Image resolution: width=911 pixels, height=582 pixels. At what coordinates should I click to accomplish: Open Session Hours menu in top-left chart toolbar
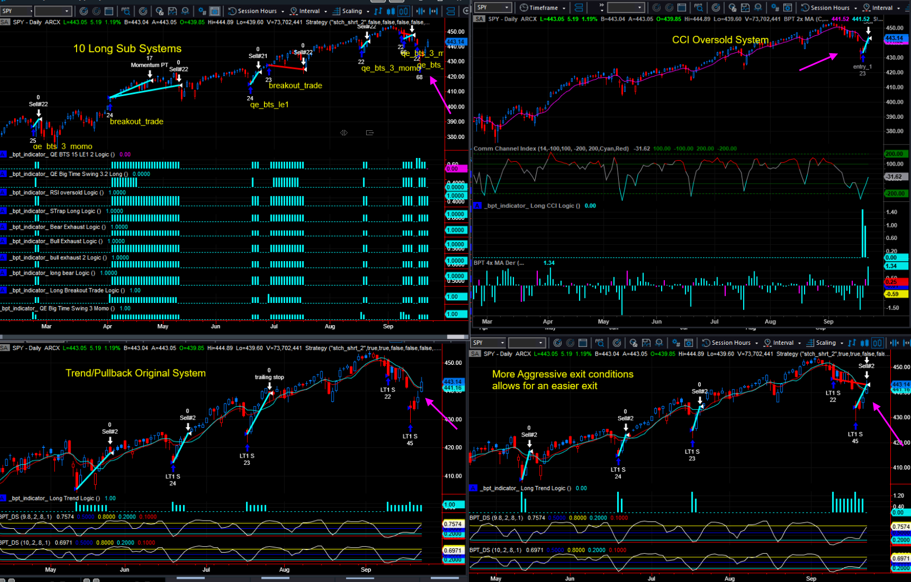click(x=256, y=11)
